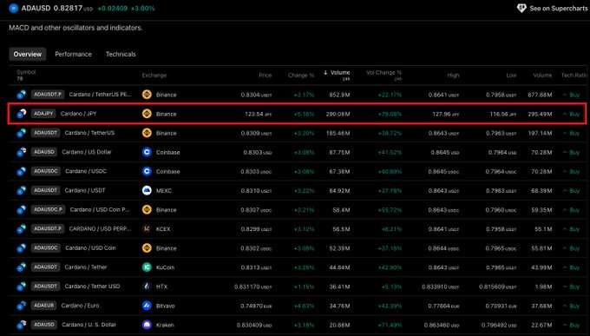Screen dimensions: 590x336
Task: Click the pair icon beside the ADAUSDC.P badge
Action: click(x=22, y=209)
